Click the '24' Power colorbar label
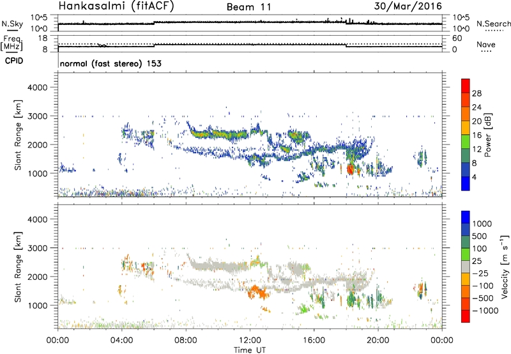The height and width of the screenshot is (354, 511). [477, 107]
